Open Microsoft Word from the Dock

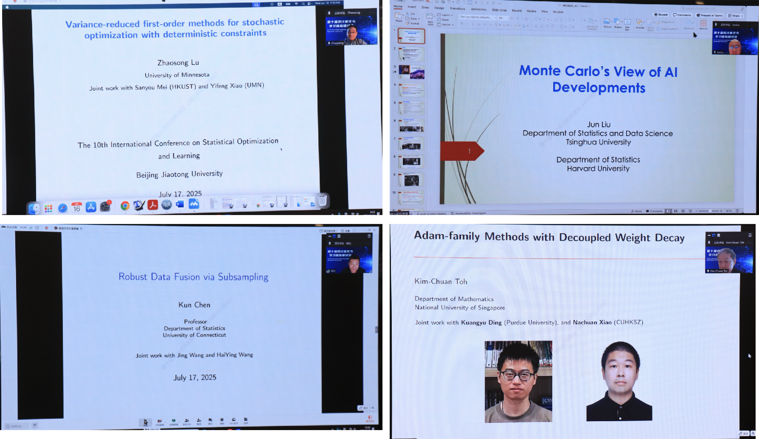pyautogui.click(x=180, y=204)
